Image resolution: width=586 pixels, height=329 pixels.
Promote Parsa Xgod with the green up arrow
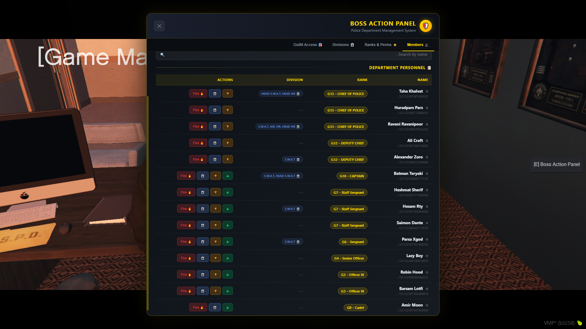point(228,242)
